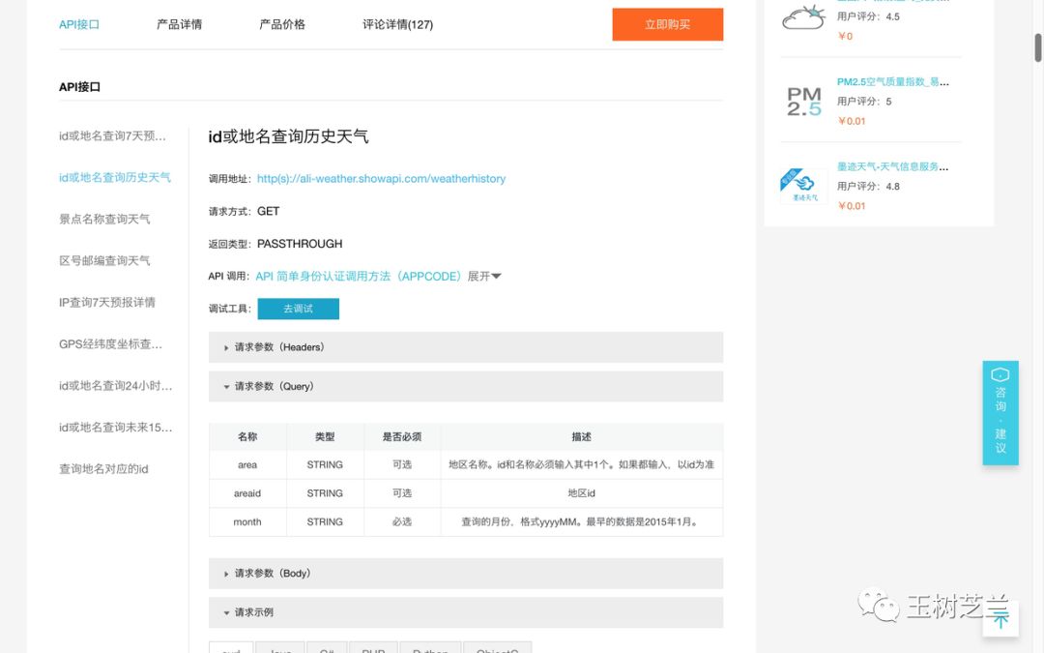Screen dimensions: 1044x653
Task: Click the PM 2.5 product icon
Action: [x=803, y=102]
